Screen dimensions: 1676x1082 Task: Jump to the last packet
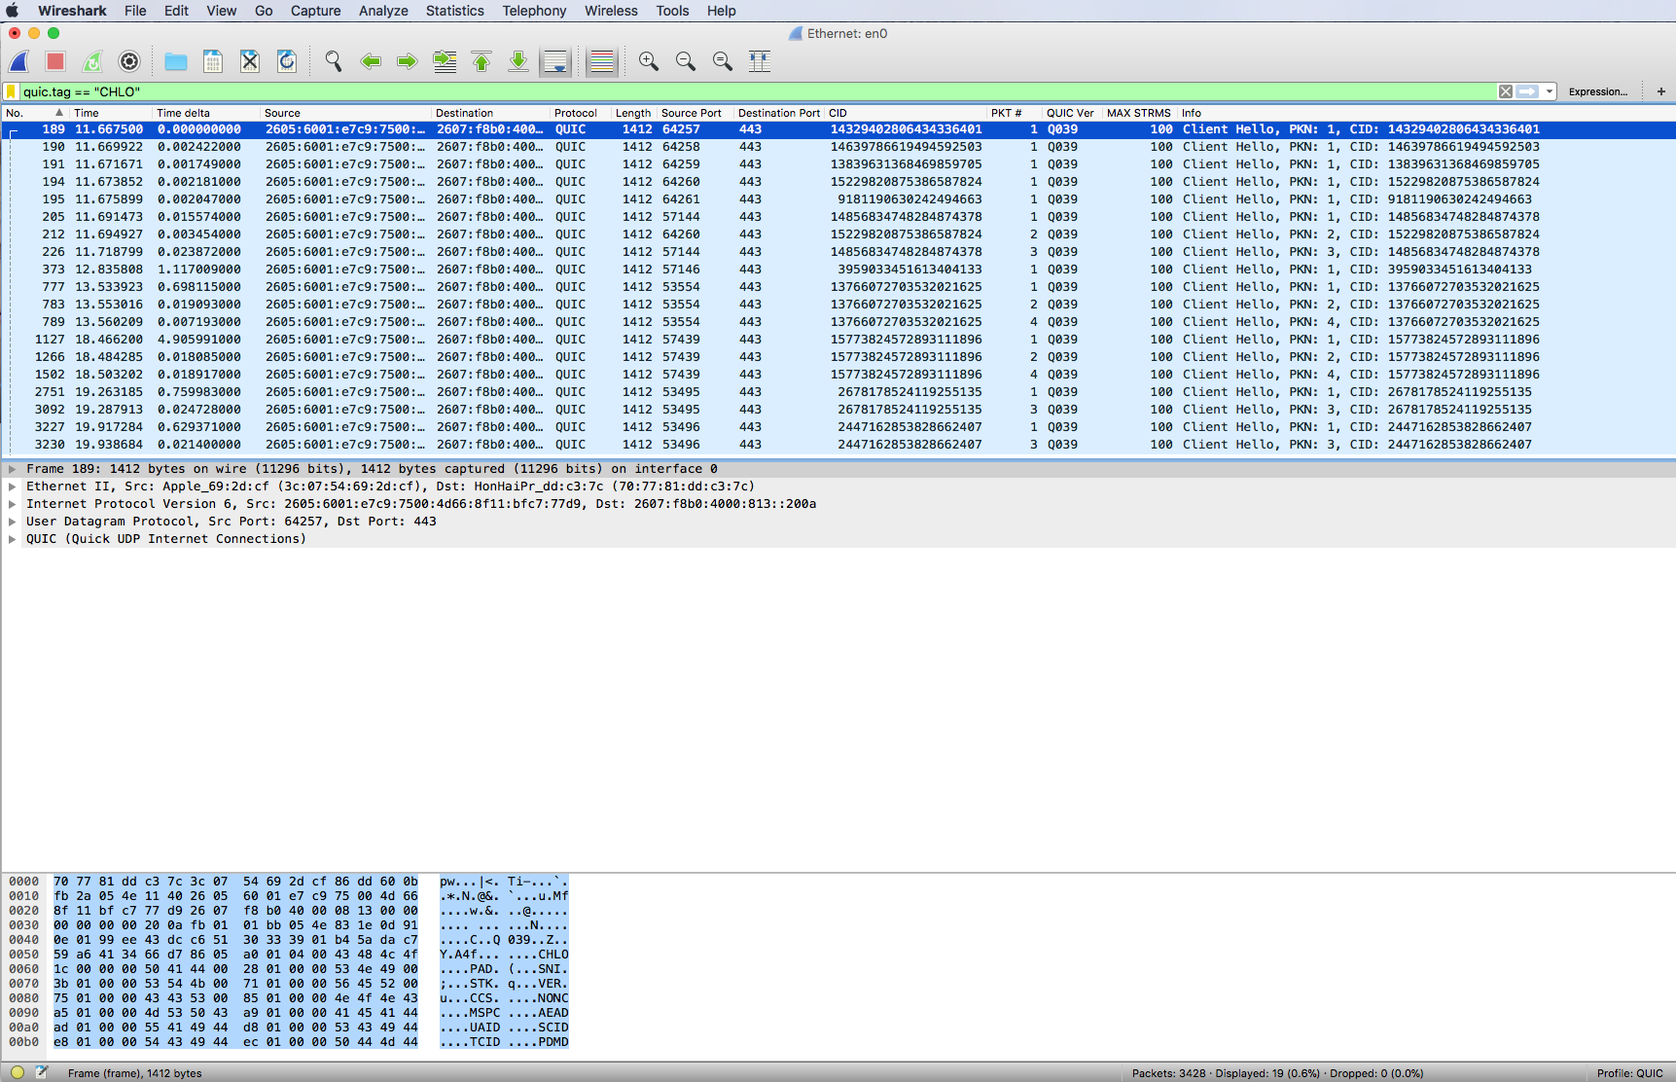(517, 61)
